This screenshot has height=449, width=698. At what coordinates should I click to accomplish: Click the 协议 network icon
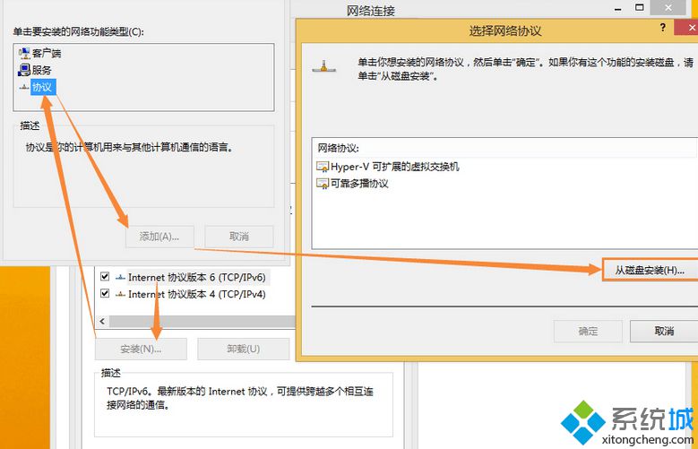(x=23, y=87)
